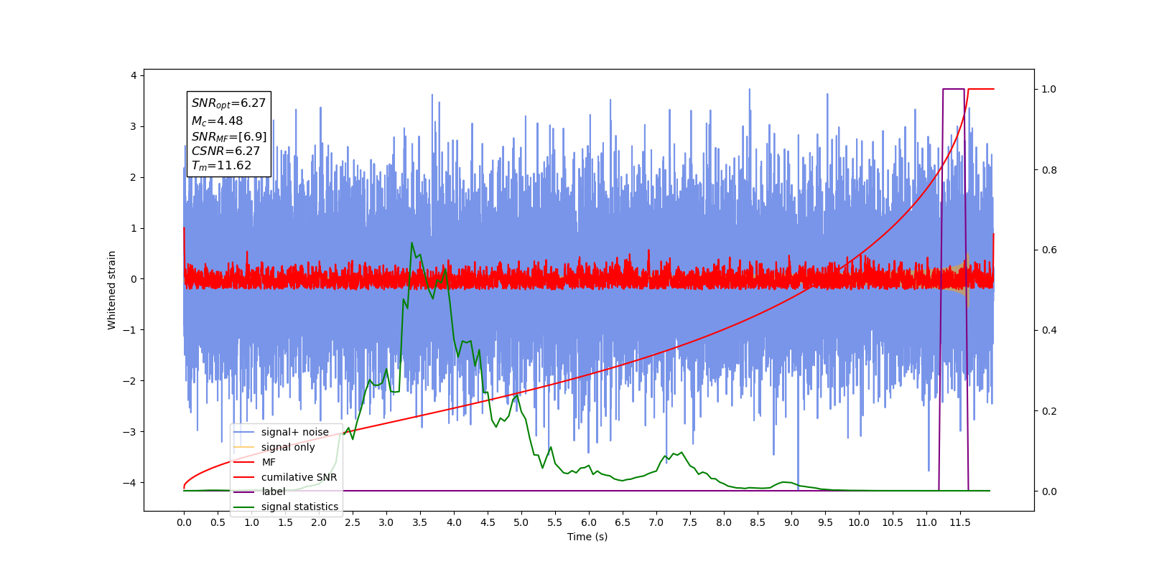This screenshot has width=1149, height=574.
Task: Click the left y-axis tick label −4
Action: pyautogui.click(x=129, y=482)
